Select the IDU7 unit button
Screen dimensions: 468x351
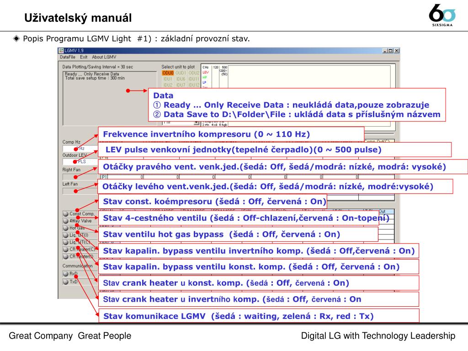(x=181, y=85)
